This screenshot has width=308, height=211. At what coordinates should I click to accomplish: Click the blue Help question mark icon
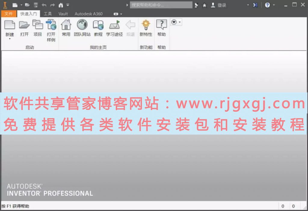tap(267, 5)
